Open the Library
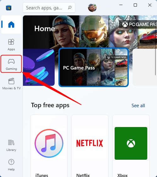Viewport: 157px width, 177px height. [11, 145]
